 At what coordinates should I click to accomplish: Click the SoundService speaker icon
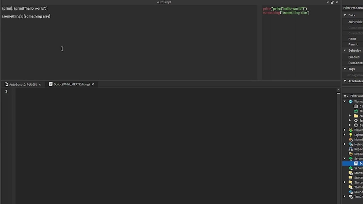click(x=351, y=192)
